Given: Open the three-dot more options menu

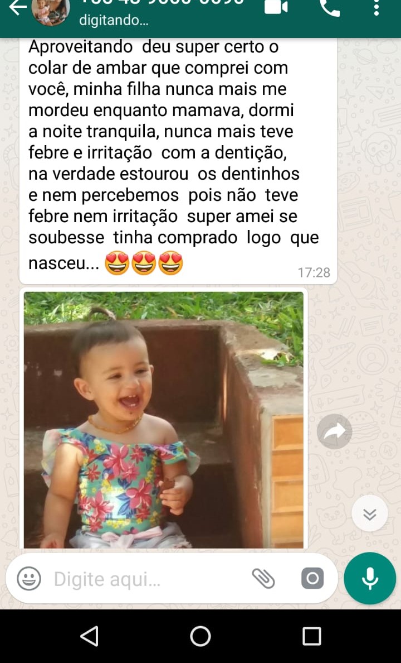Looking at the screenshot, I should point(376,7).
